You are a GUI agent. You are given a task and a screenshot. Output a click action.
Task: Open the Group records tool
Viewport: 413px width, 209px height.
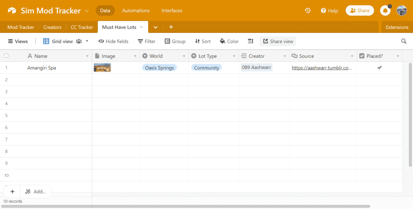coord(175,41)
